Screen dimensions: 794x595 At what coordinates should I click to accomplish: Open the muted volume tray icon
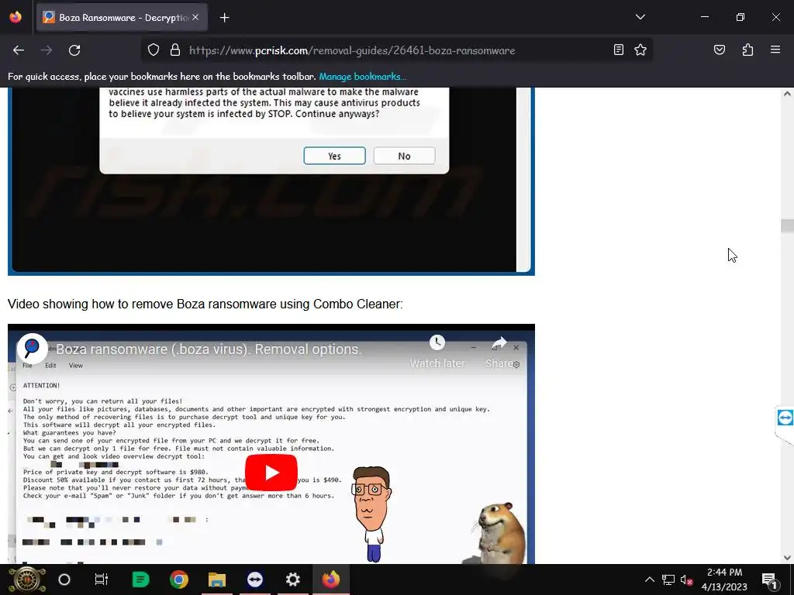tap(687, 580)
